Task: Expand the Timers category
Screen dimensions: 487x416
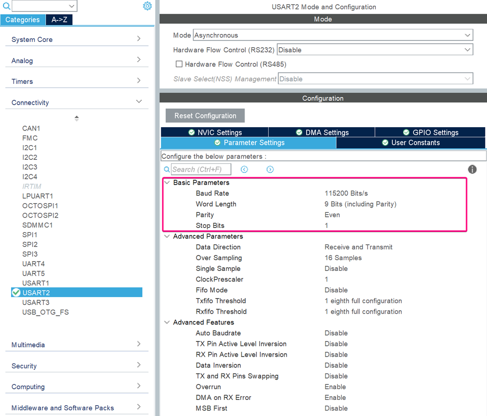Action: (77, 81)
